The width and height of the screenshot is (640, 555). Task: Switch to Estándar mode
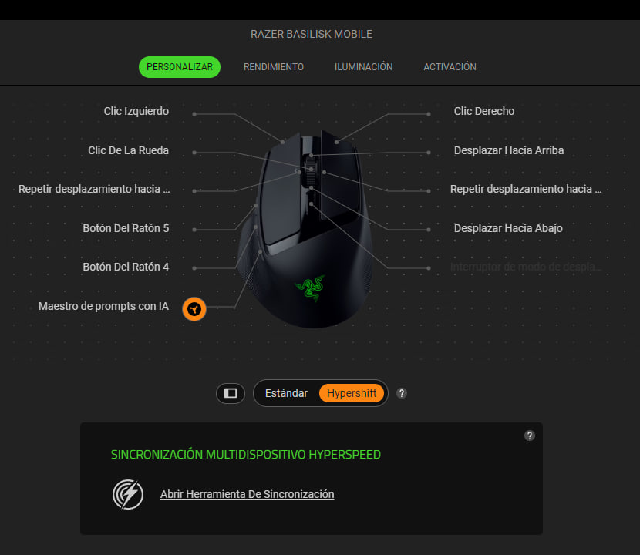click(x=286, y=393)
